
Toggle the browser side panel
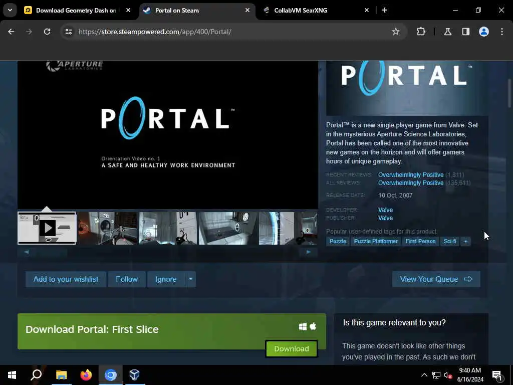point(466,32)
